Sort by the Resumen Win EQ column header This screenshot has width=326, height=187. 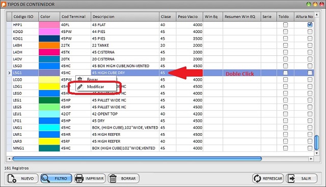click(242, 17)
